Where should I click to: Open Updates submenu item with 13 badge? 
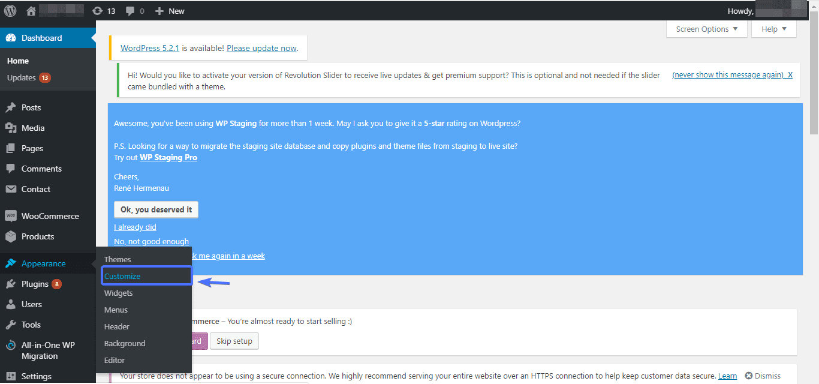29,77
